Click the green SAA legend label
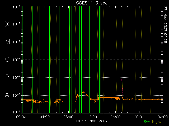Screen dimensions: 169x126 pos(147,122)
